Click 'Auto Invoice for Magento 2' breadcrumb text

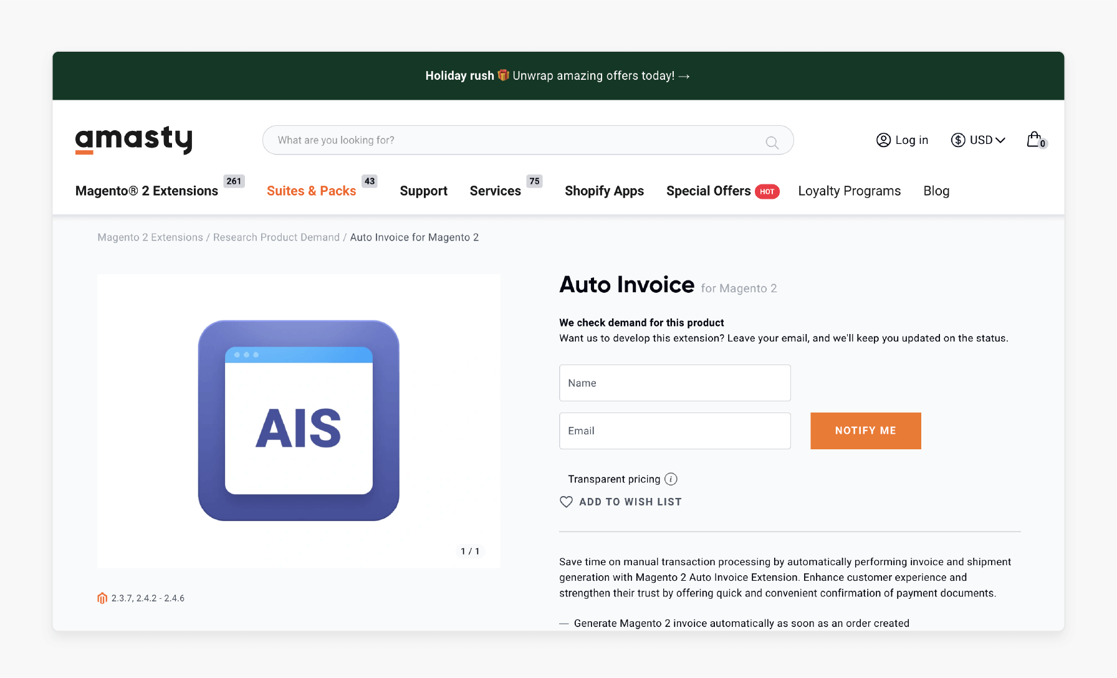(x=415, y=237)
